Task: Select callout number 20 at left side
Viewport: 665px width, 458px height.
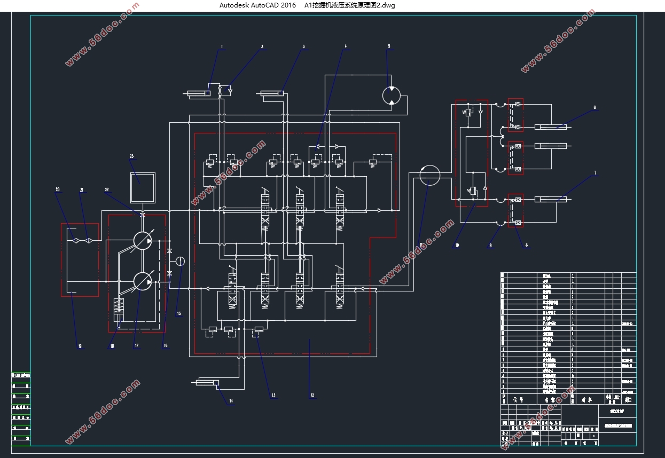Action: click(58, 189)
